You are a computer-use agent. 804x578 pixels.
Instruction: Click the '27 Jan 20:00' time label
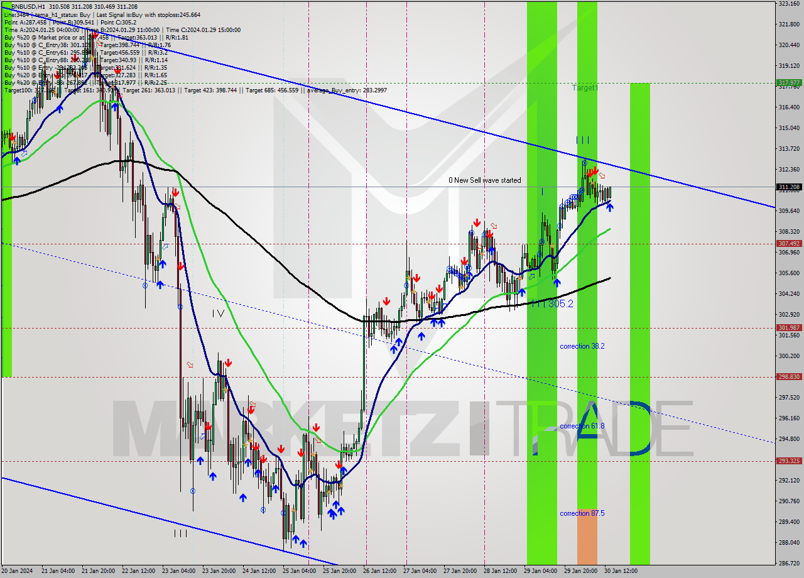coord(461,571)
